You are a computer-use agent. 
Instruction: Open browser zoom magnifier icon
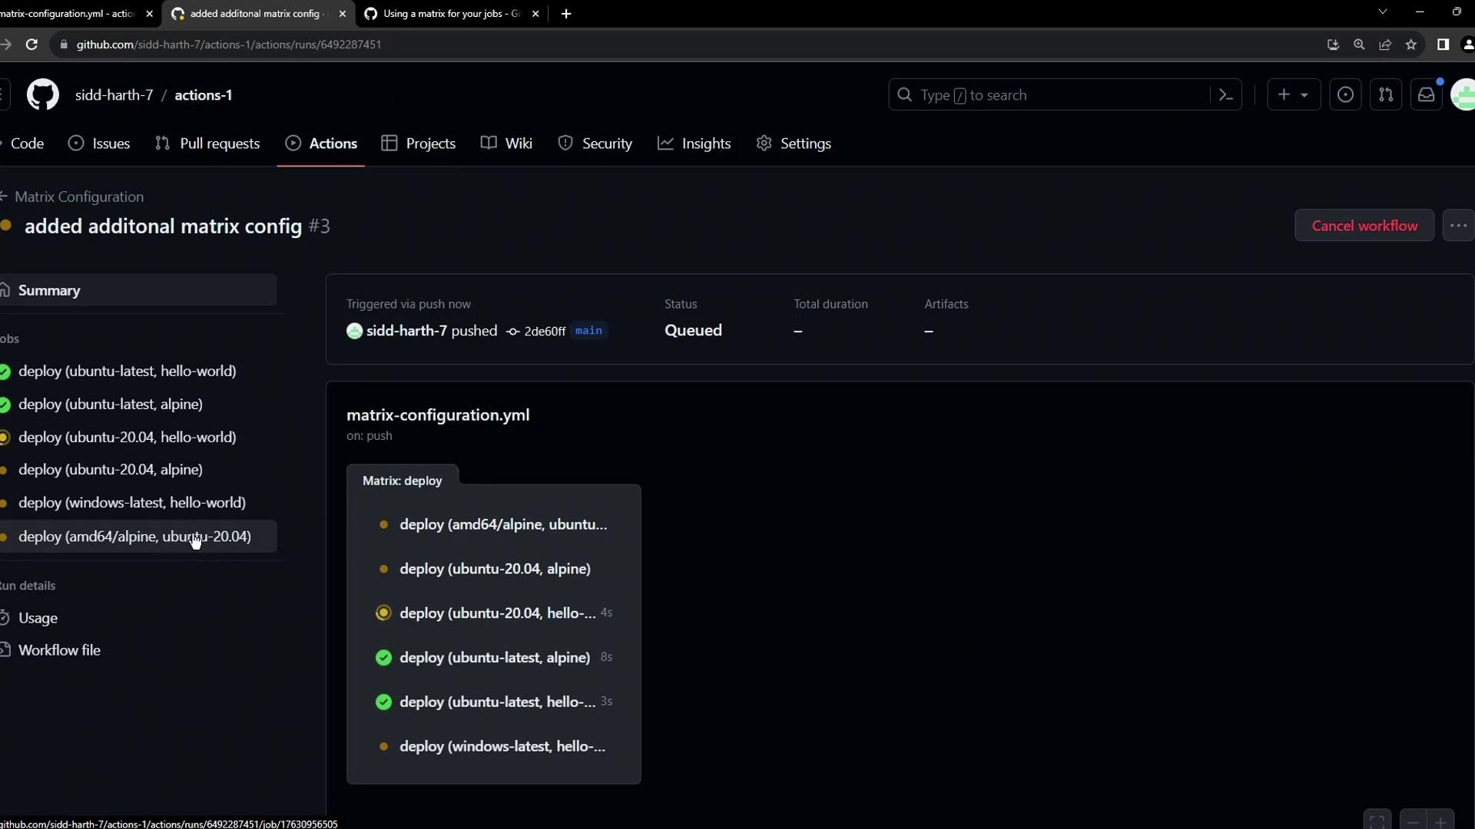pyautogui.click(x=1359, y=45)
